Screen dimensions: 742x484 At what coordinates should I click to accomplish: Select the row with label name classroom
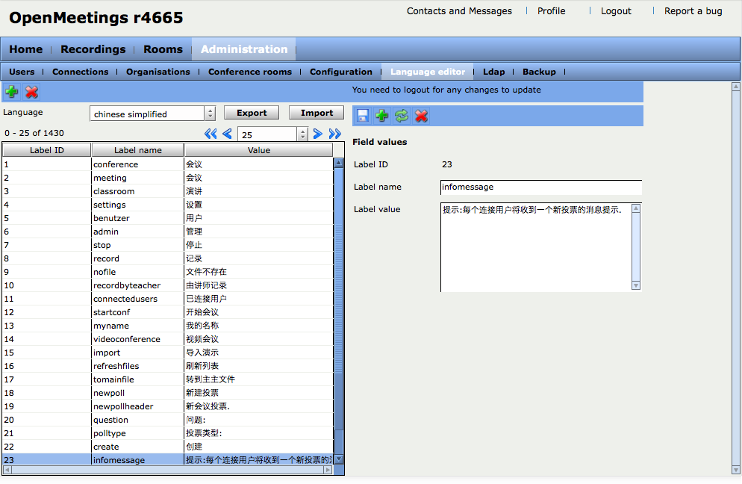[168, 191]
